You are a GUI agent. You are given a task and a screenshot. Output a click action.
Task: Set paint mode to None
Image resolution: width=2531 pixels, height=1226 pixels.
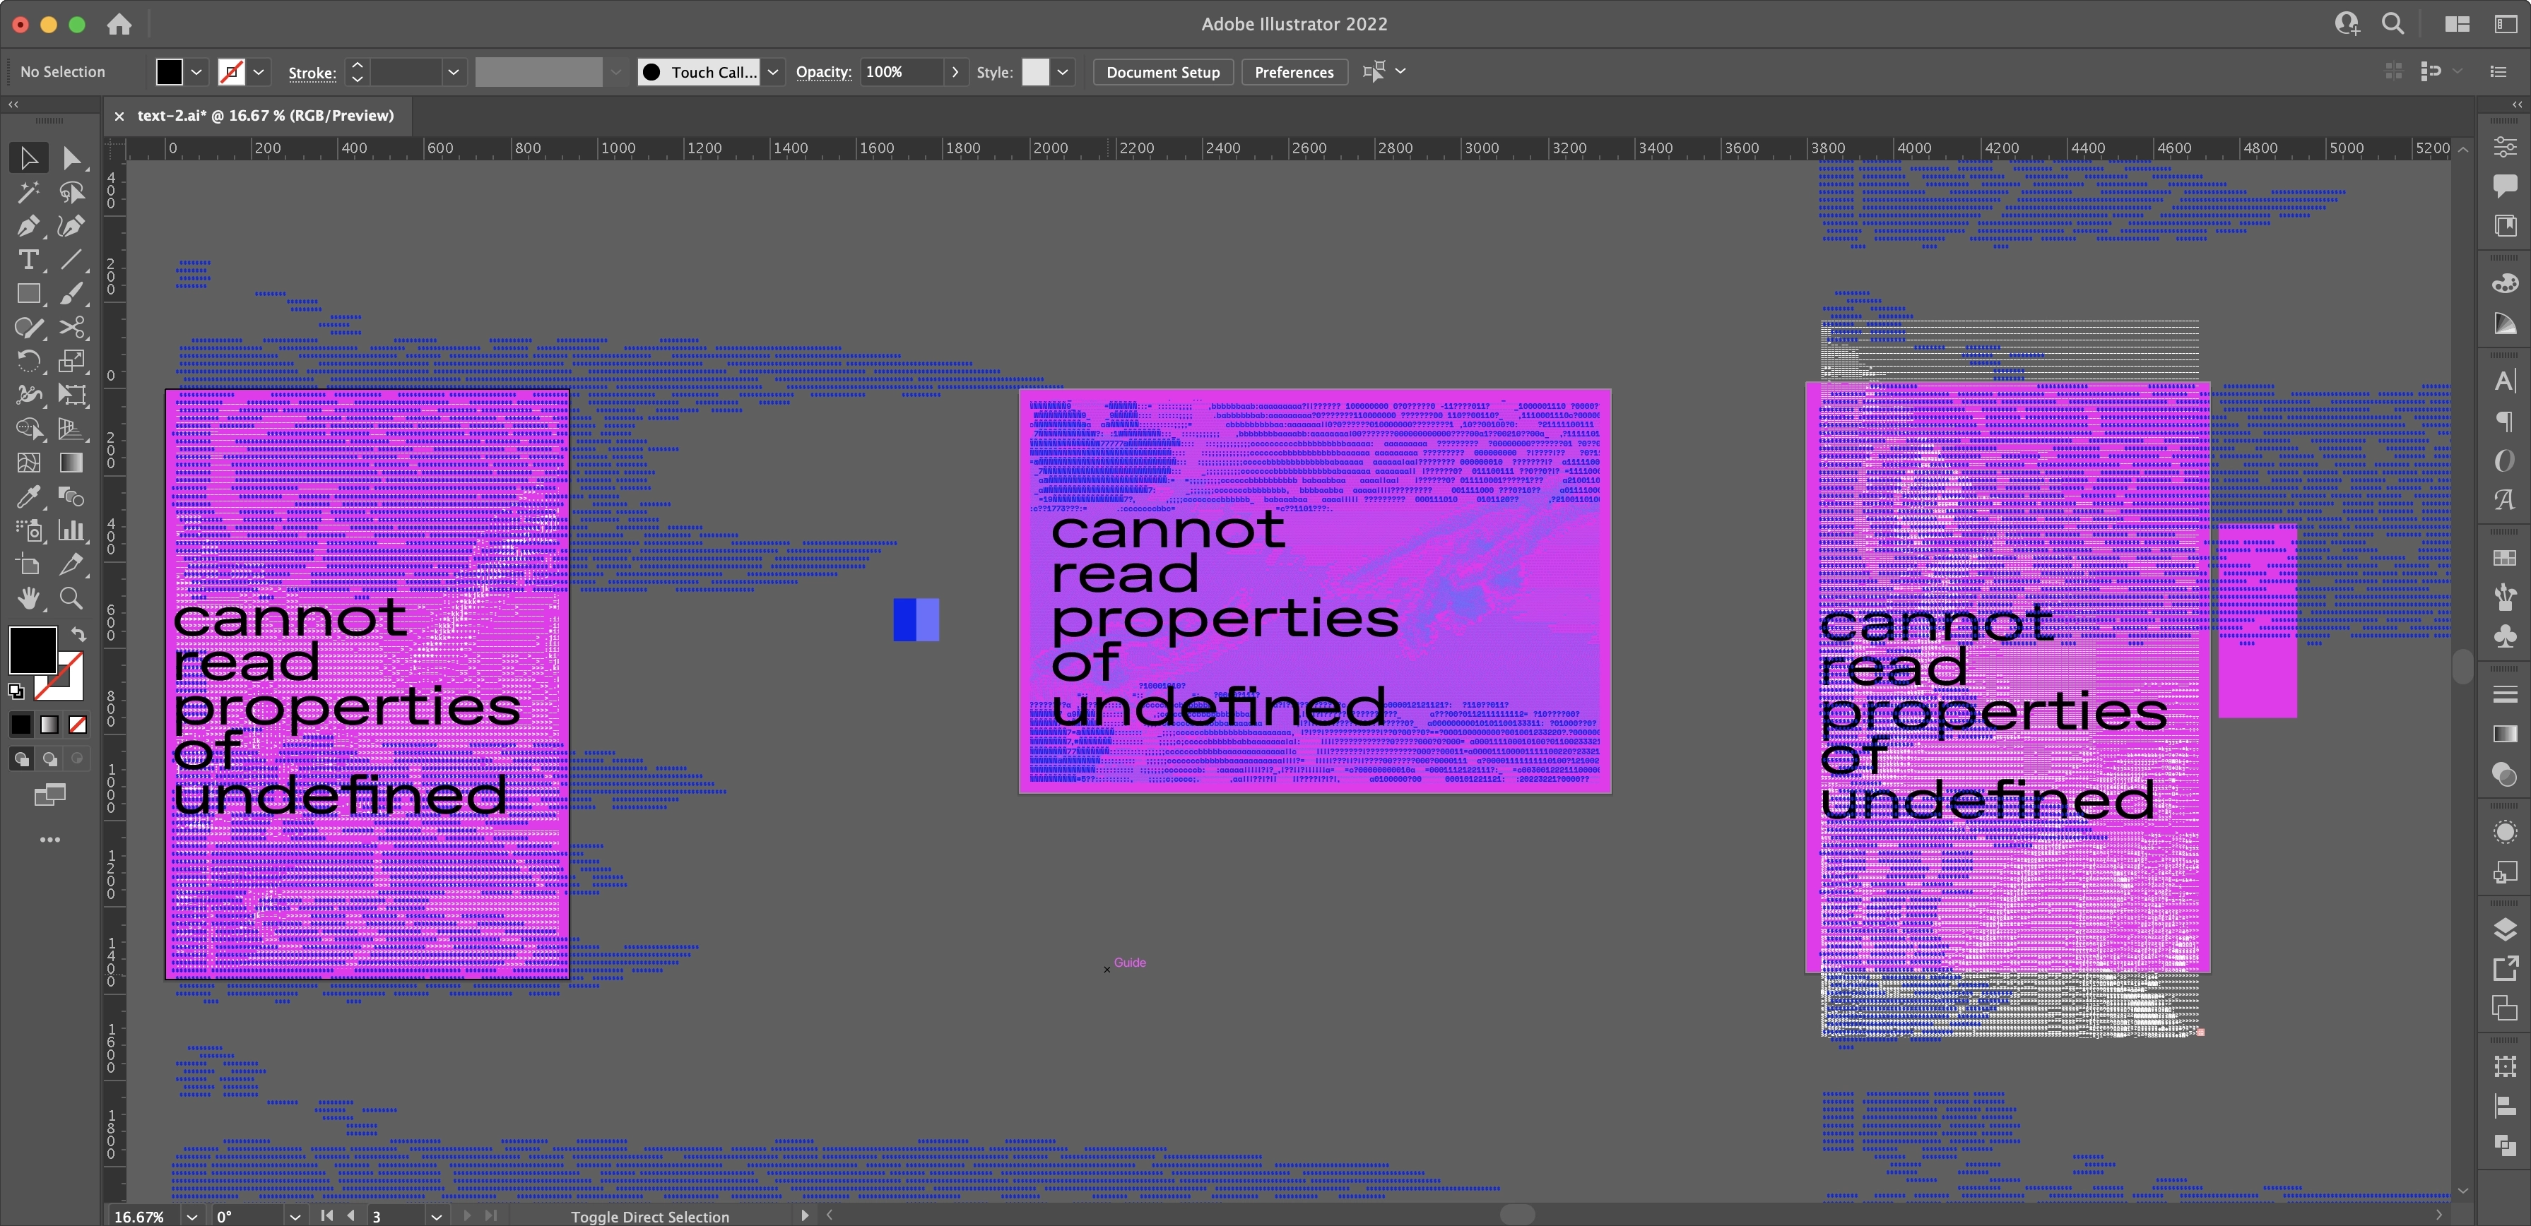[78, 725]
